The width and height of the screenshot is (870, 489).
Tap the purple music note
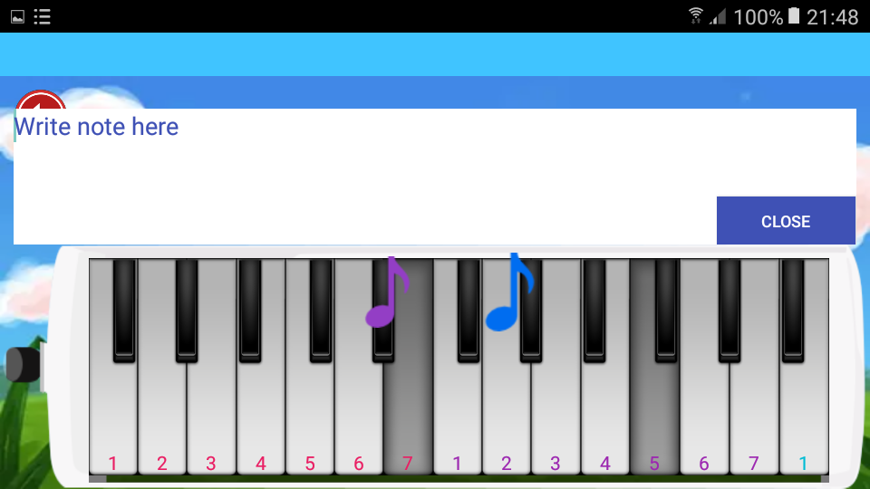click(x=387, y=292)
